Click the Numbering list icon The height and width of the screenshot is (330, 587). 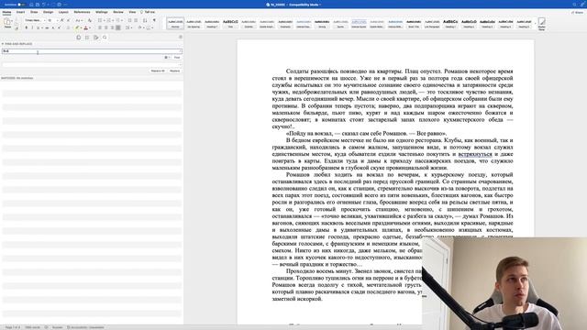pyautogui.click(x=109, y=20)
